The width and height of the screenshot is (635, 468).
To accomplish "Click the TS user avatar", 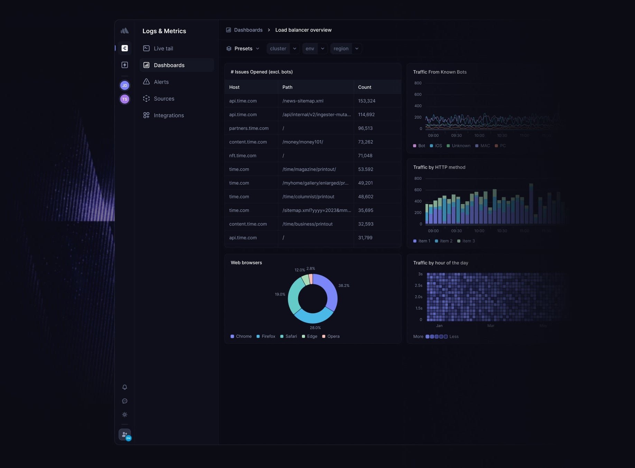I will [125, 99].
